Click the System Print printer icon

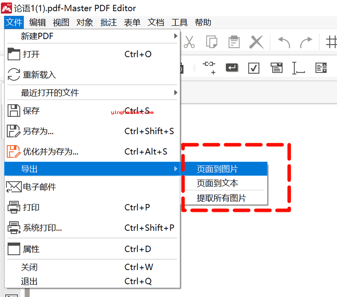point(14,228)
